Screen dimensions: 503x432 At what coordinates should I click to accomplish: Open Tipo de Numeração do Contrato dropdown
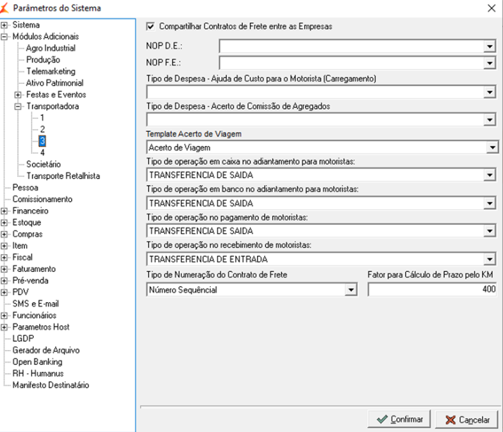351,290
